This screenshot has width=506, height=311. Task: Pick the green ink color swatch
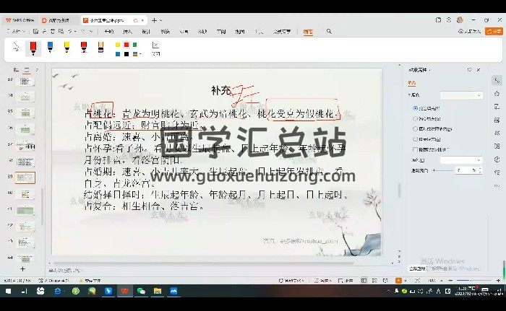[x=134, y=45]
